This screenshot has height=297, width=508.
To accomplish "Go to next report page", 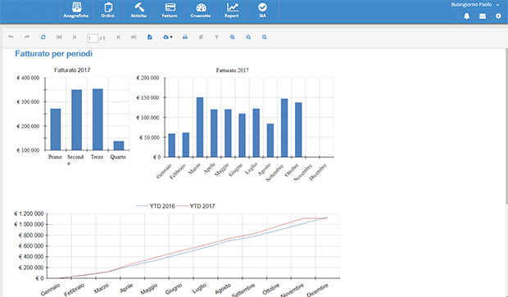I will point(118,37).
